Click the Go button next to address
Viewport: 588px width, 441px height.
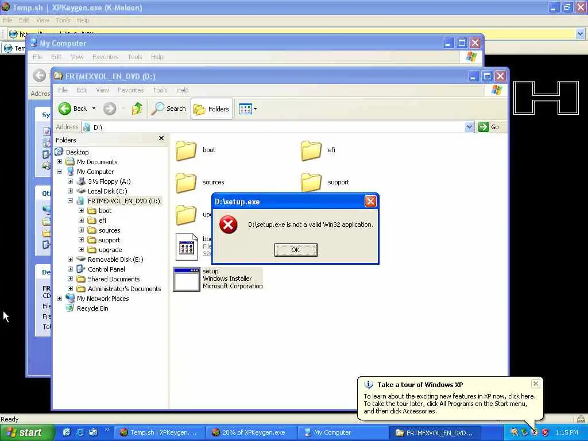pyautogui.click(x=489, y=127)
